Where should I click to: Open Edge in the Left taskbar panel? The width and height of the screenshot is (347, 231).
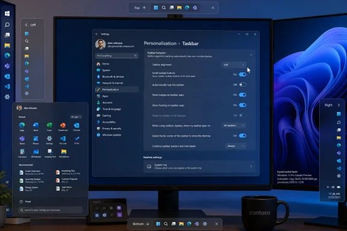point(27,63)
